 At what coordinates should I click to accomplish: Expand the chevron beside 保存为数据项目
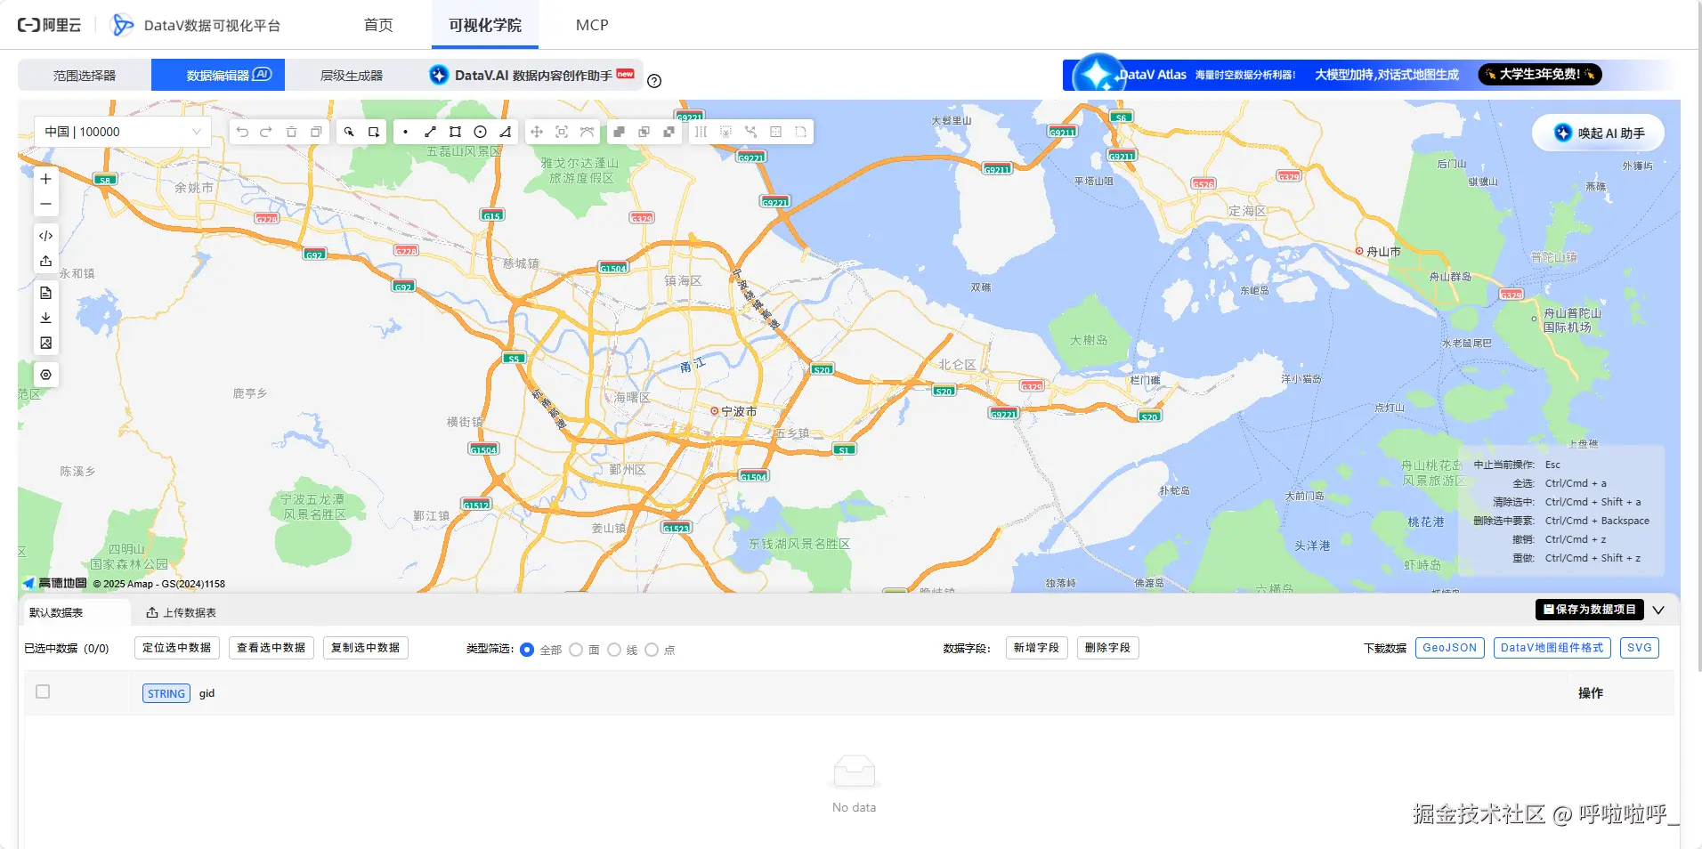tap(1658, 610)
